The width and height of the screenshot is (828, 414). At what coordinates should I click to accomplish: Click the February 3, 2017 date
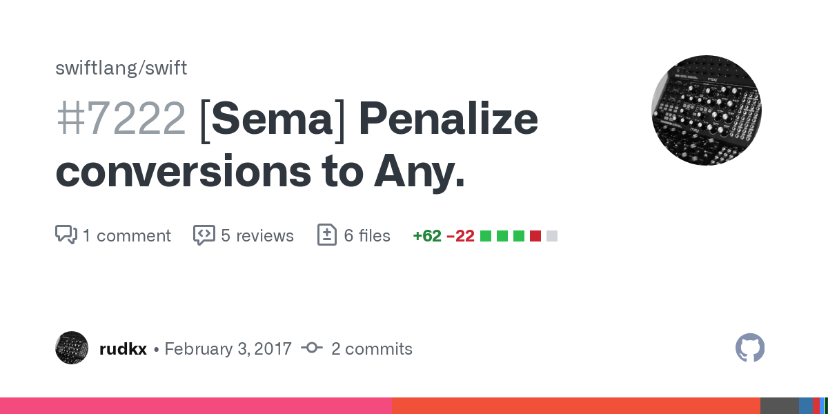coord(228,349)
